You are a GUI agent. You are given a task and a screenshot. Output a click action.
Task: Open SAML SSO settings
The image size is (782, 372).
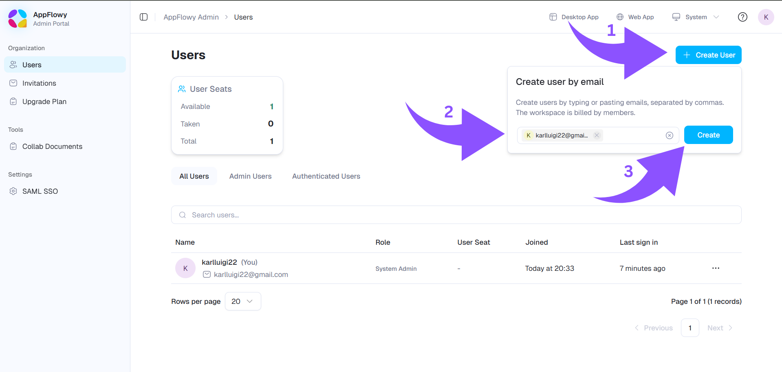pos(40,191)
